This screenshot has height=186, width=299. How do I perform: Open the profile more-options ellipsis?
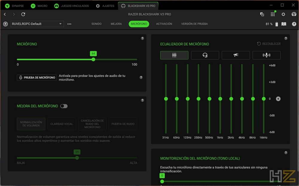[69, 24]
